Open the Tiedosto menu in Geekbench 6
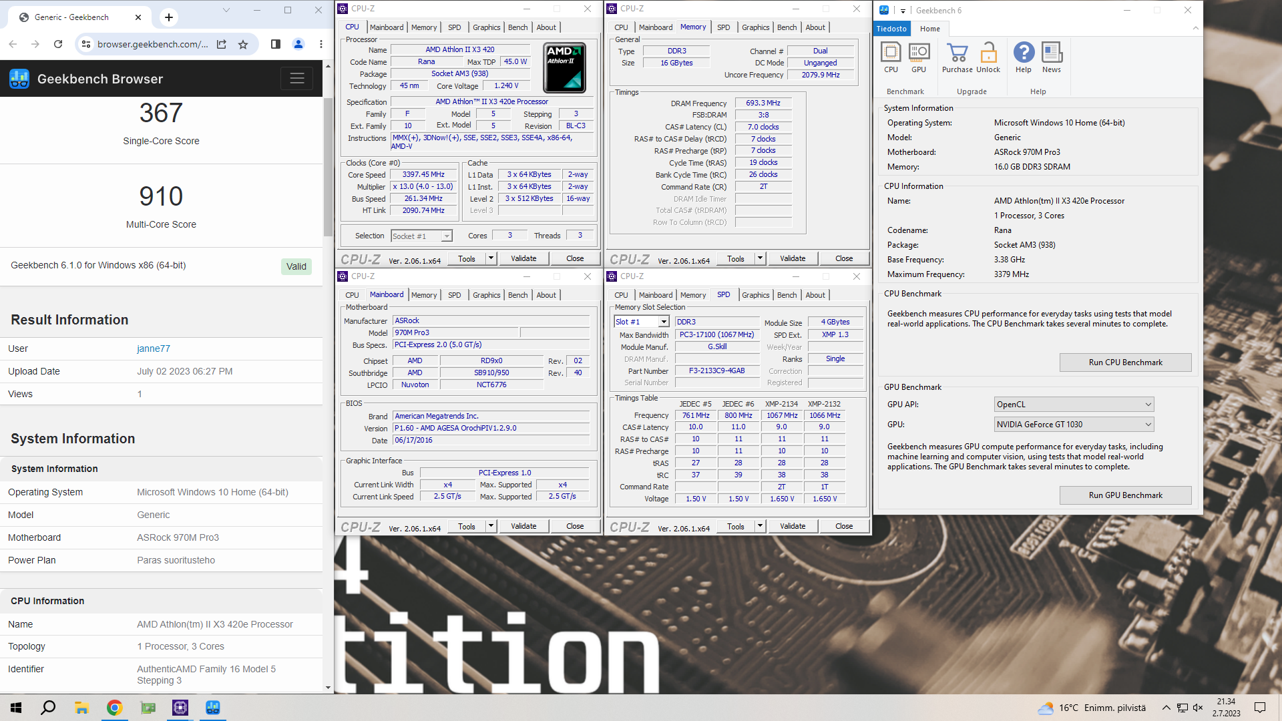This screenshot has height=721, width=1282. 891,29
